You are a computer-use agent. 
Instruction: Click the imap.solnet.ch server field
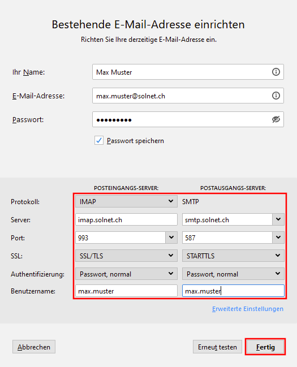click(x=126, y=219)
